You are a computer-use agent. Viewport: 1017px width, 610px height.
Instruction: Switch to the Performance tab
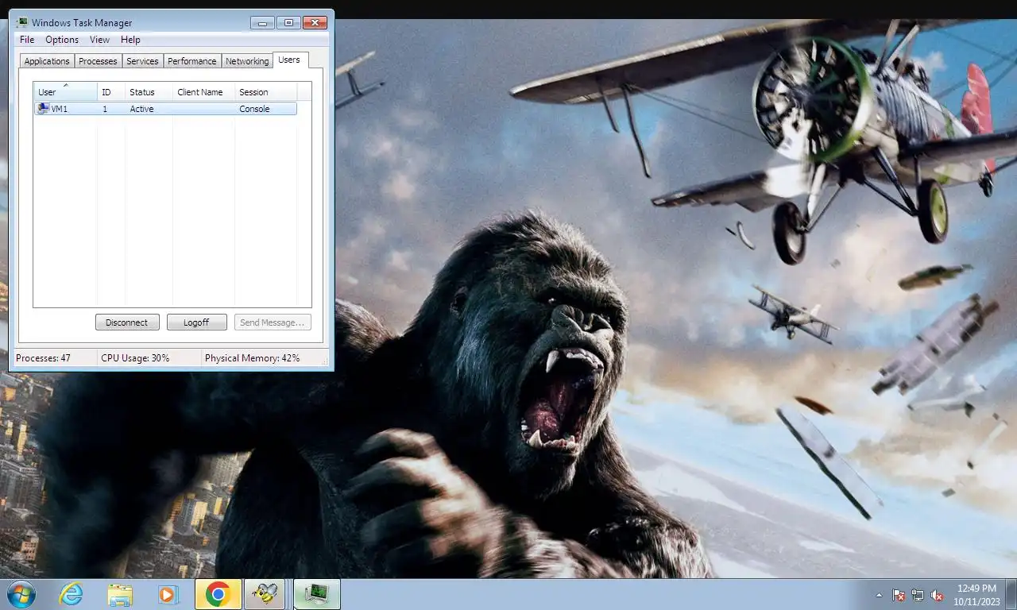coord(191,61)
